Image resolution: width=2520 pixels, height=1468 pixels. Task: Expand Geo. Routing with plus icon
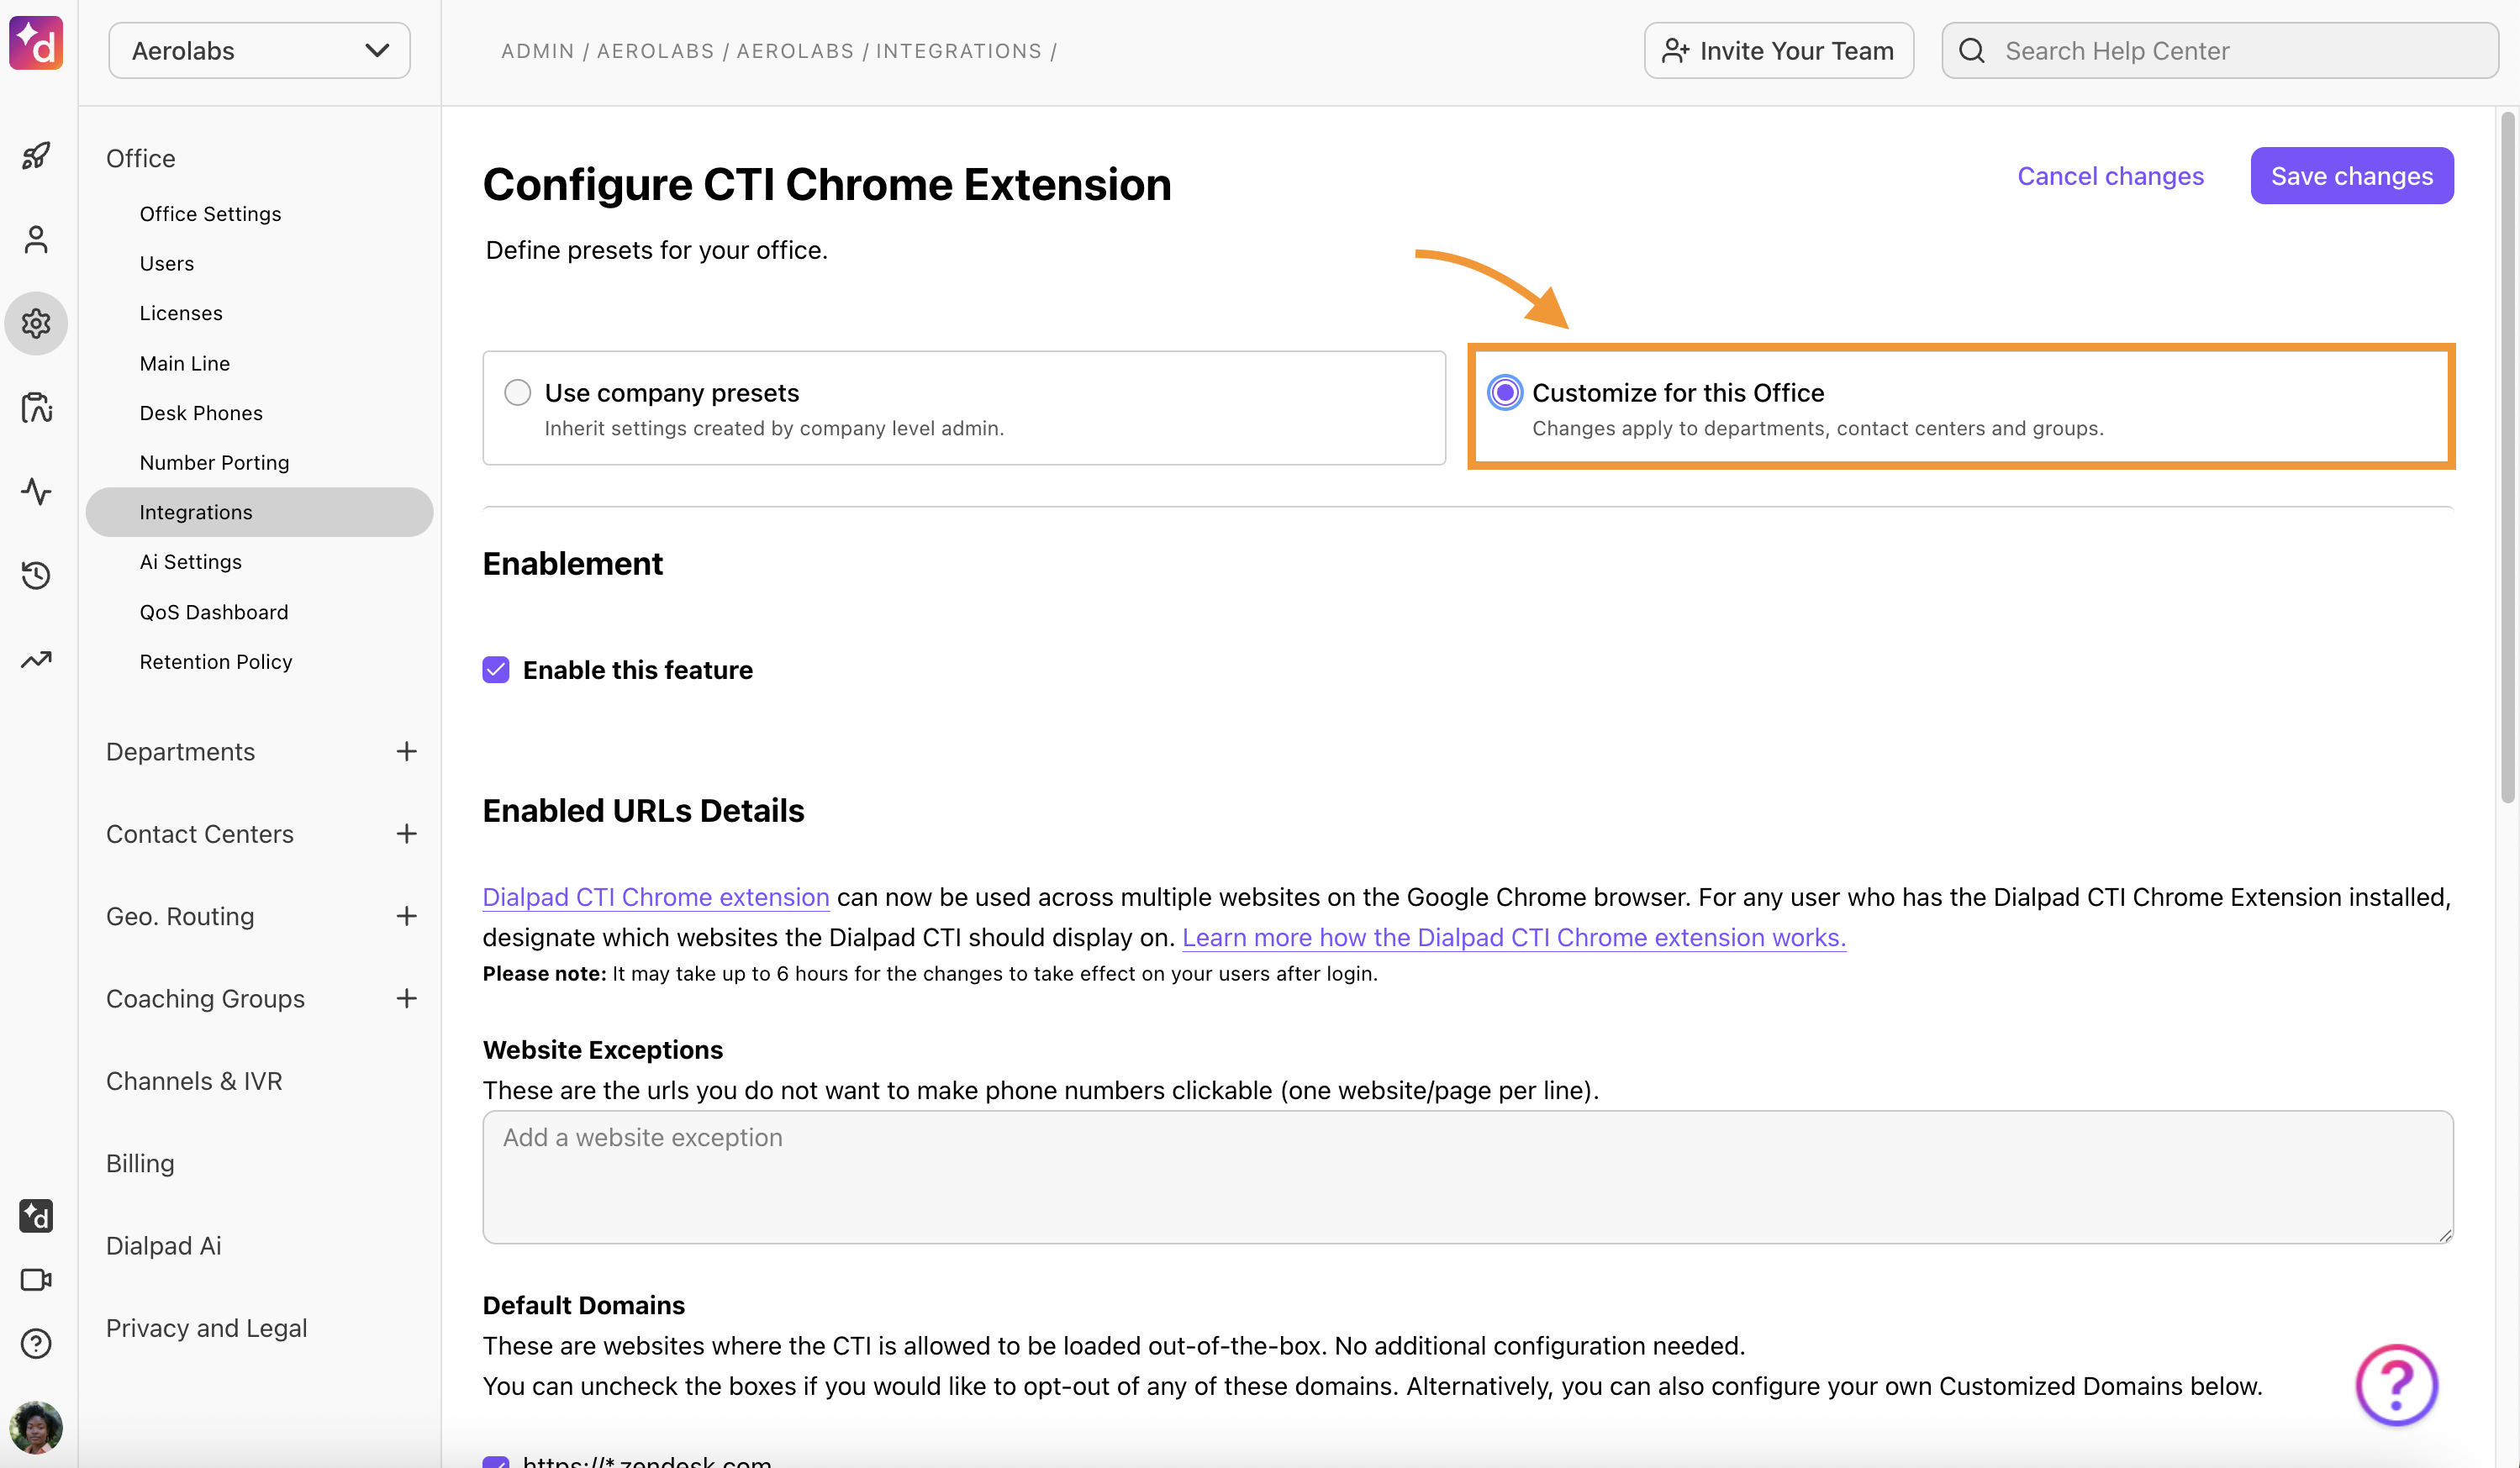(406, 916)
